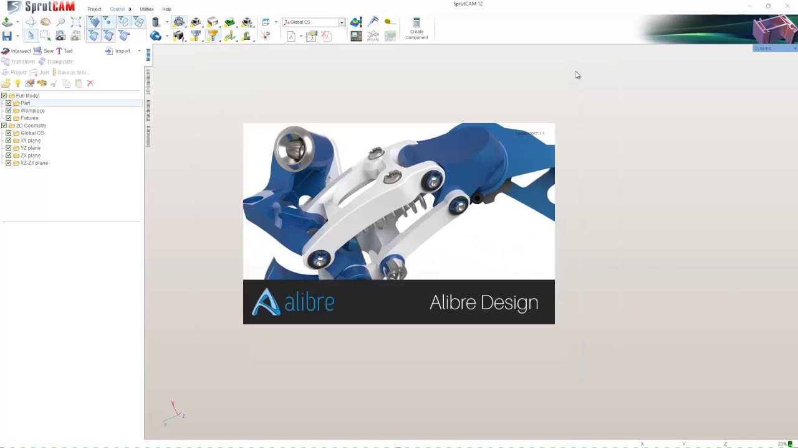Open the Utilities menu
This screenshot has height=448, width=798.
(147, 9)
